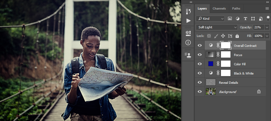Select the Reveal Details layer thumbnail
This screenshot has height=121, width=271.
[211, 82]
